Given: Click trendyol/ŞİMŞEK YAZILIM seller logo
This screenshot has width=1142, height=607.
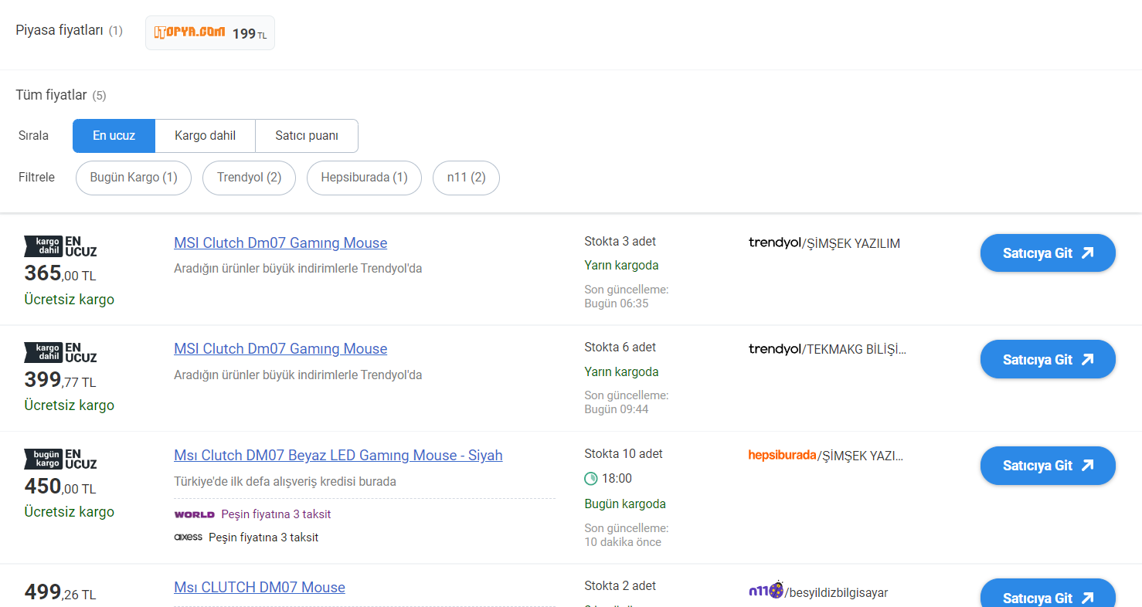Looking at the screenshot, I should click(775, 243).
